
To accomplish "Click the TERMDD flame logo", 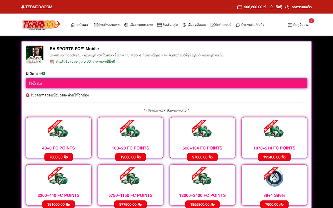I will [41, 25].
